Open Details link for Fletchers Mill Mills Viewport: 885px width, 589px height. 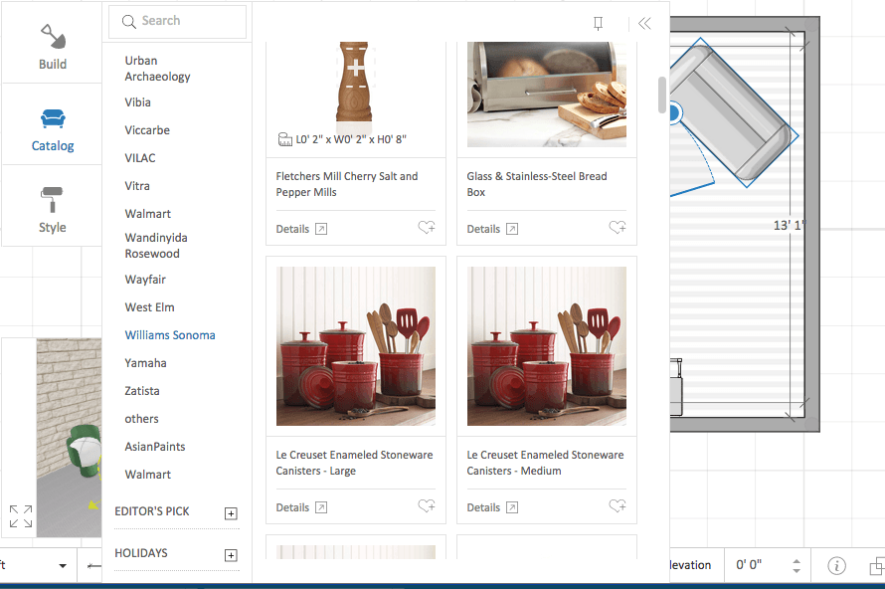click(x=292, y=229)
